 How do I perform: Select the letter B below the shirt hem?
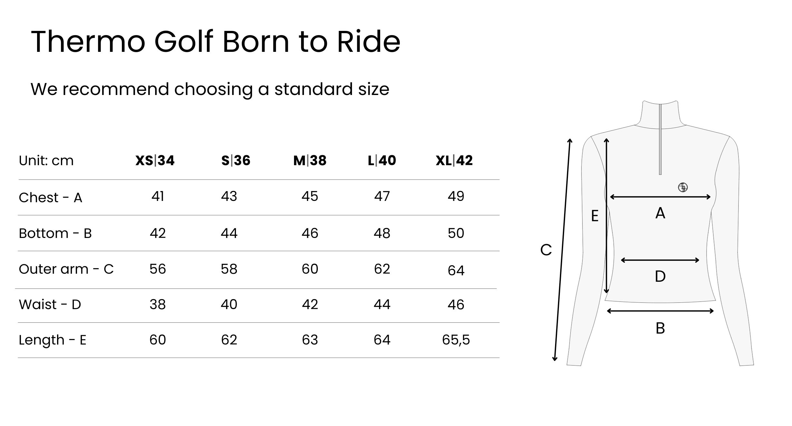pyautogui.click(x=660, y=328)
